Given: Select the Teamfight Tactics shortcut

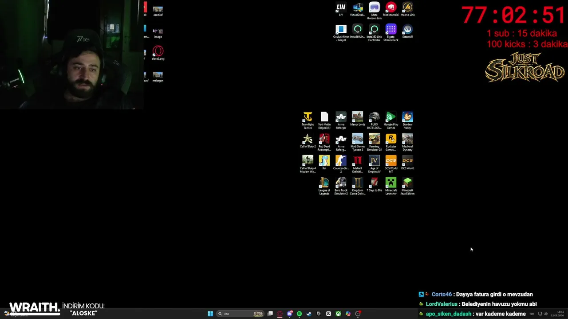Looking at the screenshot, I should pos(308,121).
